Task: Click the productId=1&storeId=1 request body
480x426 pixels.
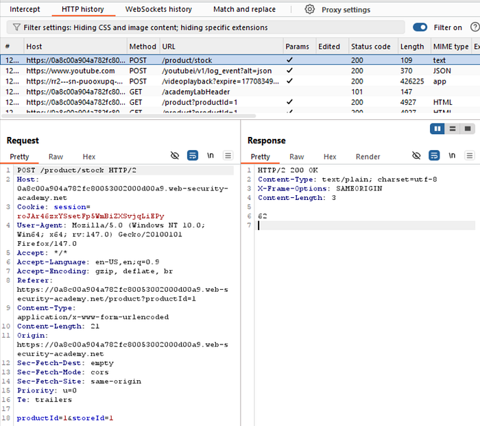Action: [x=65, y=418]
